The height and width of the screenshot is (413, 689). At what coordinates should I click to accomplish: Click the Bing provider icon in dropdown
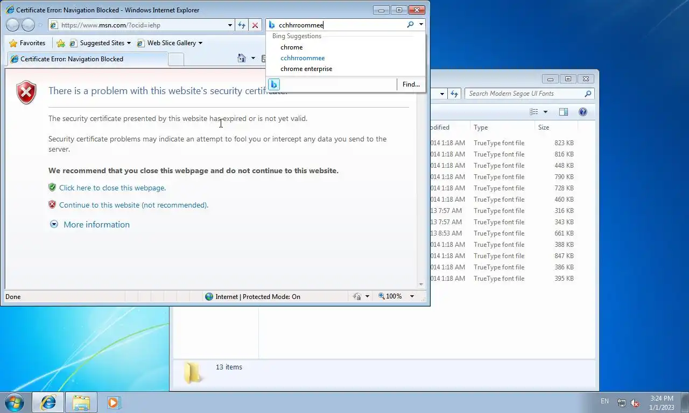coord(274,84)
